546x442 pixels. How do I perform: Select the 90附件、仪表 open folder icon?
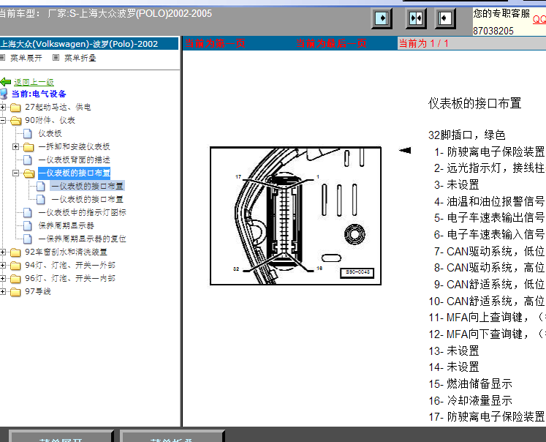tap(15, 121)
